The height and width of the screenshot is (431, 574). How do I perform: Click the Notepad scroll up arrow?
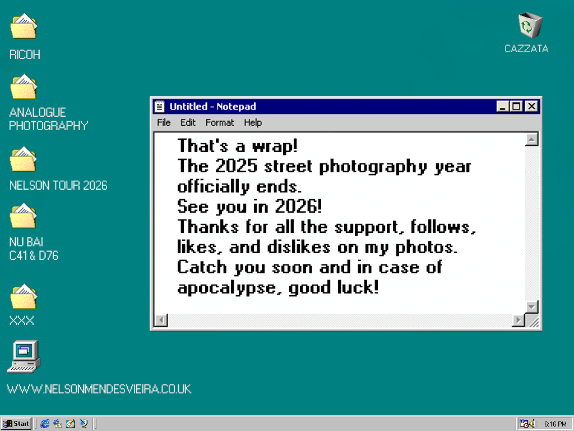tap(531, 139)
